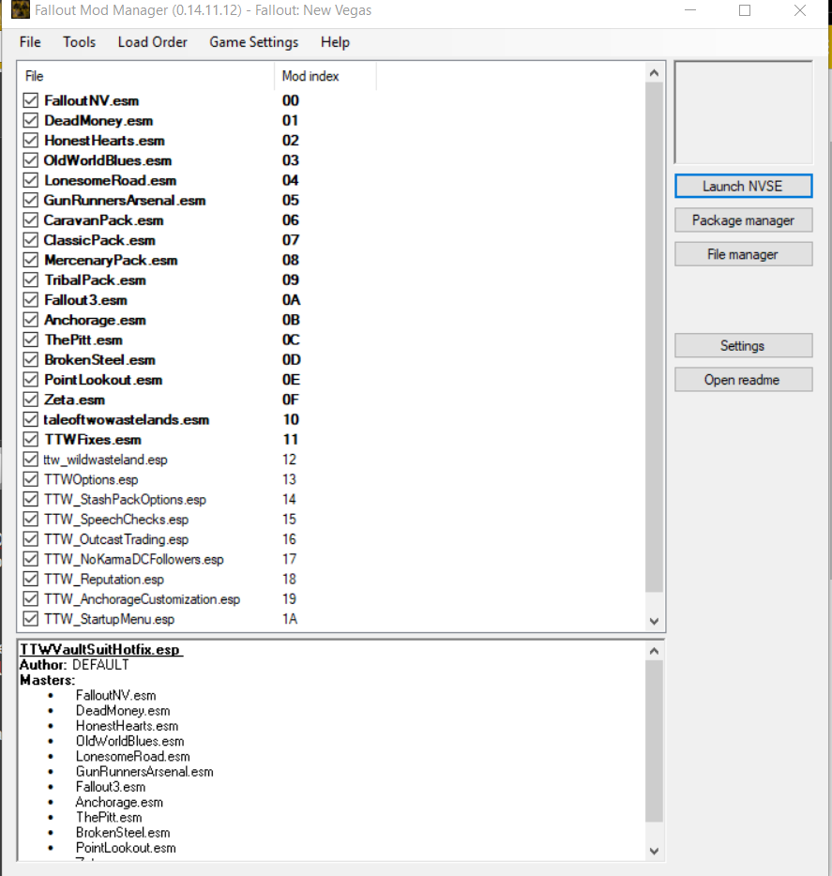
Task: Click the details pane scroll up arrow
Action: click(x=655, y=651)
